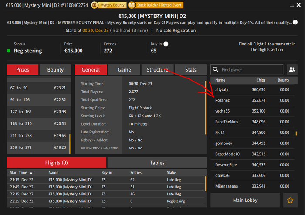Screen dimensions: 305x215
Task: Select player DwaynePipe row
Action: (252, 164)
